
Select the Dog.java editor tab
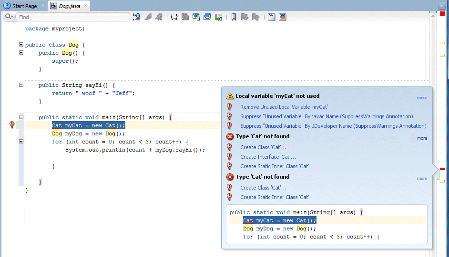(69, 6)
